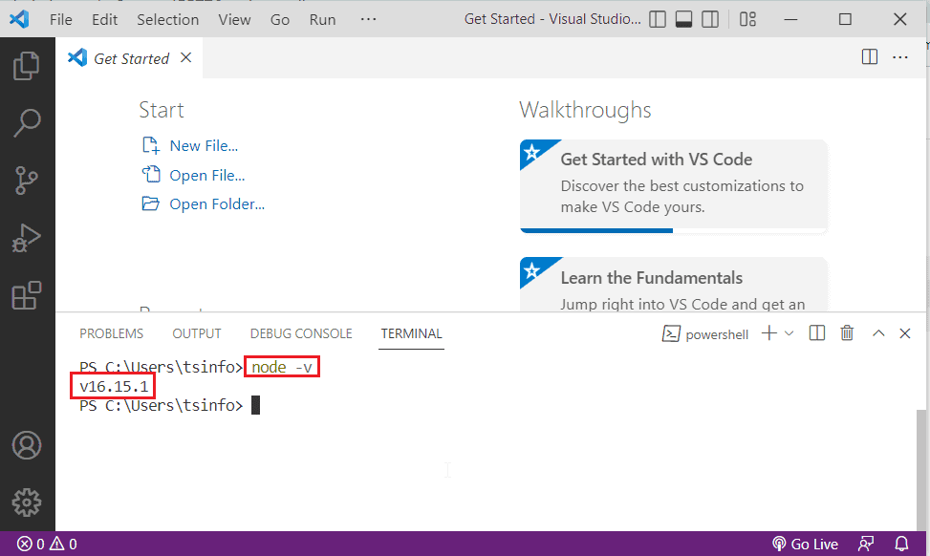Open the Selection menu

[168, 19]
